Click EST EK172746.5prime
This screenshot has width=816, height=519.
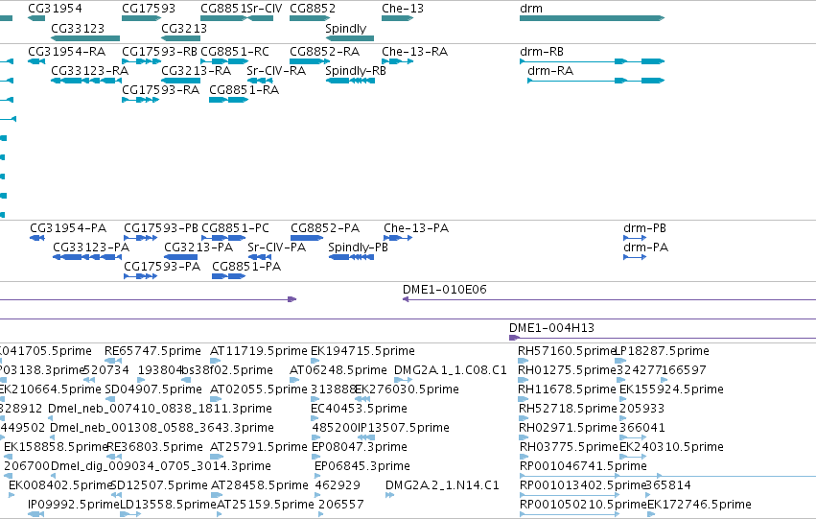(x=651, y=514)
